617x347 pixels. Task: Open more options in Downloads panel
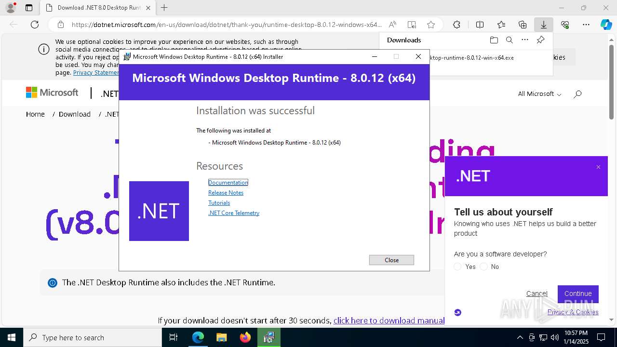pyautogui.click(x=525, y=40)
